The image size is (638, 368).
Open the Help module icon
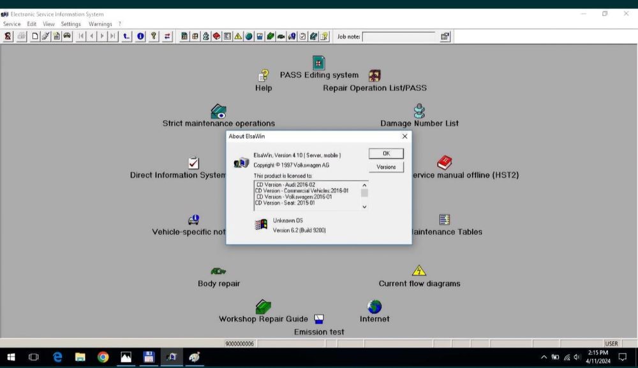click(263, 75)
